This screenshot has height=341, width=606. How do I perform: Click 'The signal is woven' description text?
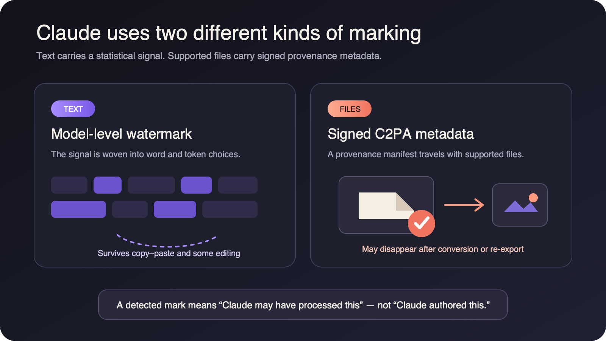(x=146, y=154)
